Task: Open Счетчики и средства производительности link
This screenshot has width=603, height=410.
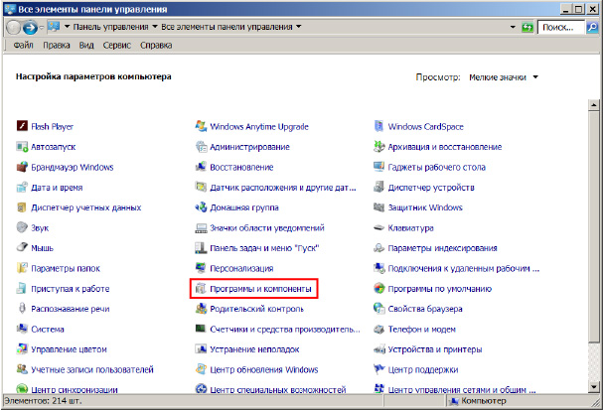Action: point(285,330)
